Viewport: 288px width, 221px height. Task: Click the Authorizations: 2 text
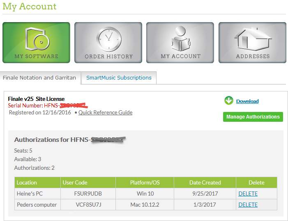click(35, 168)
